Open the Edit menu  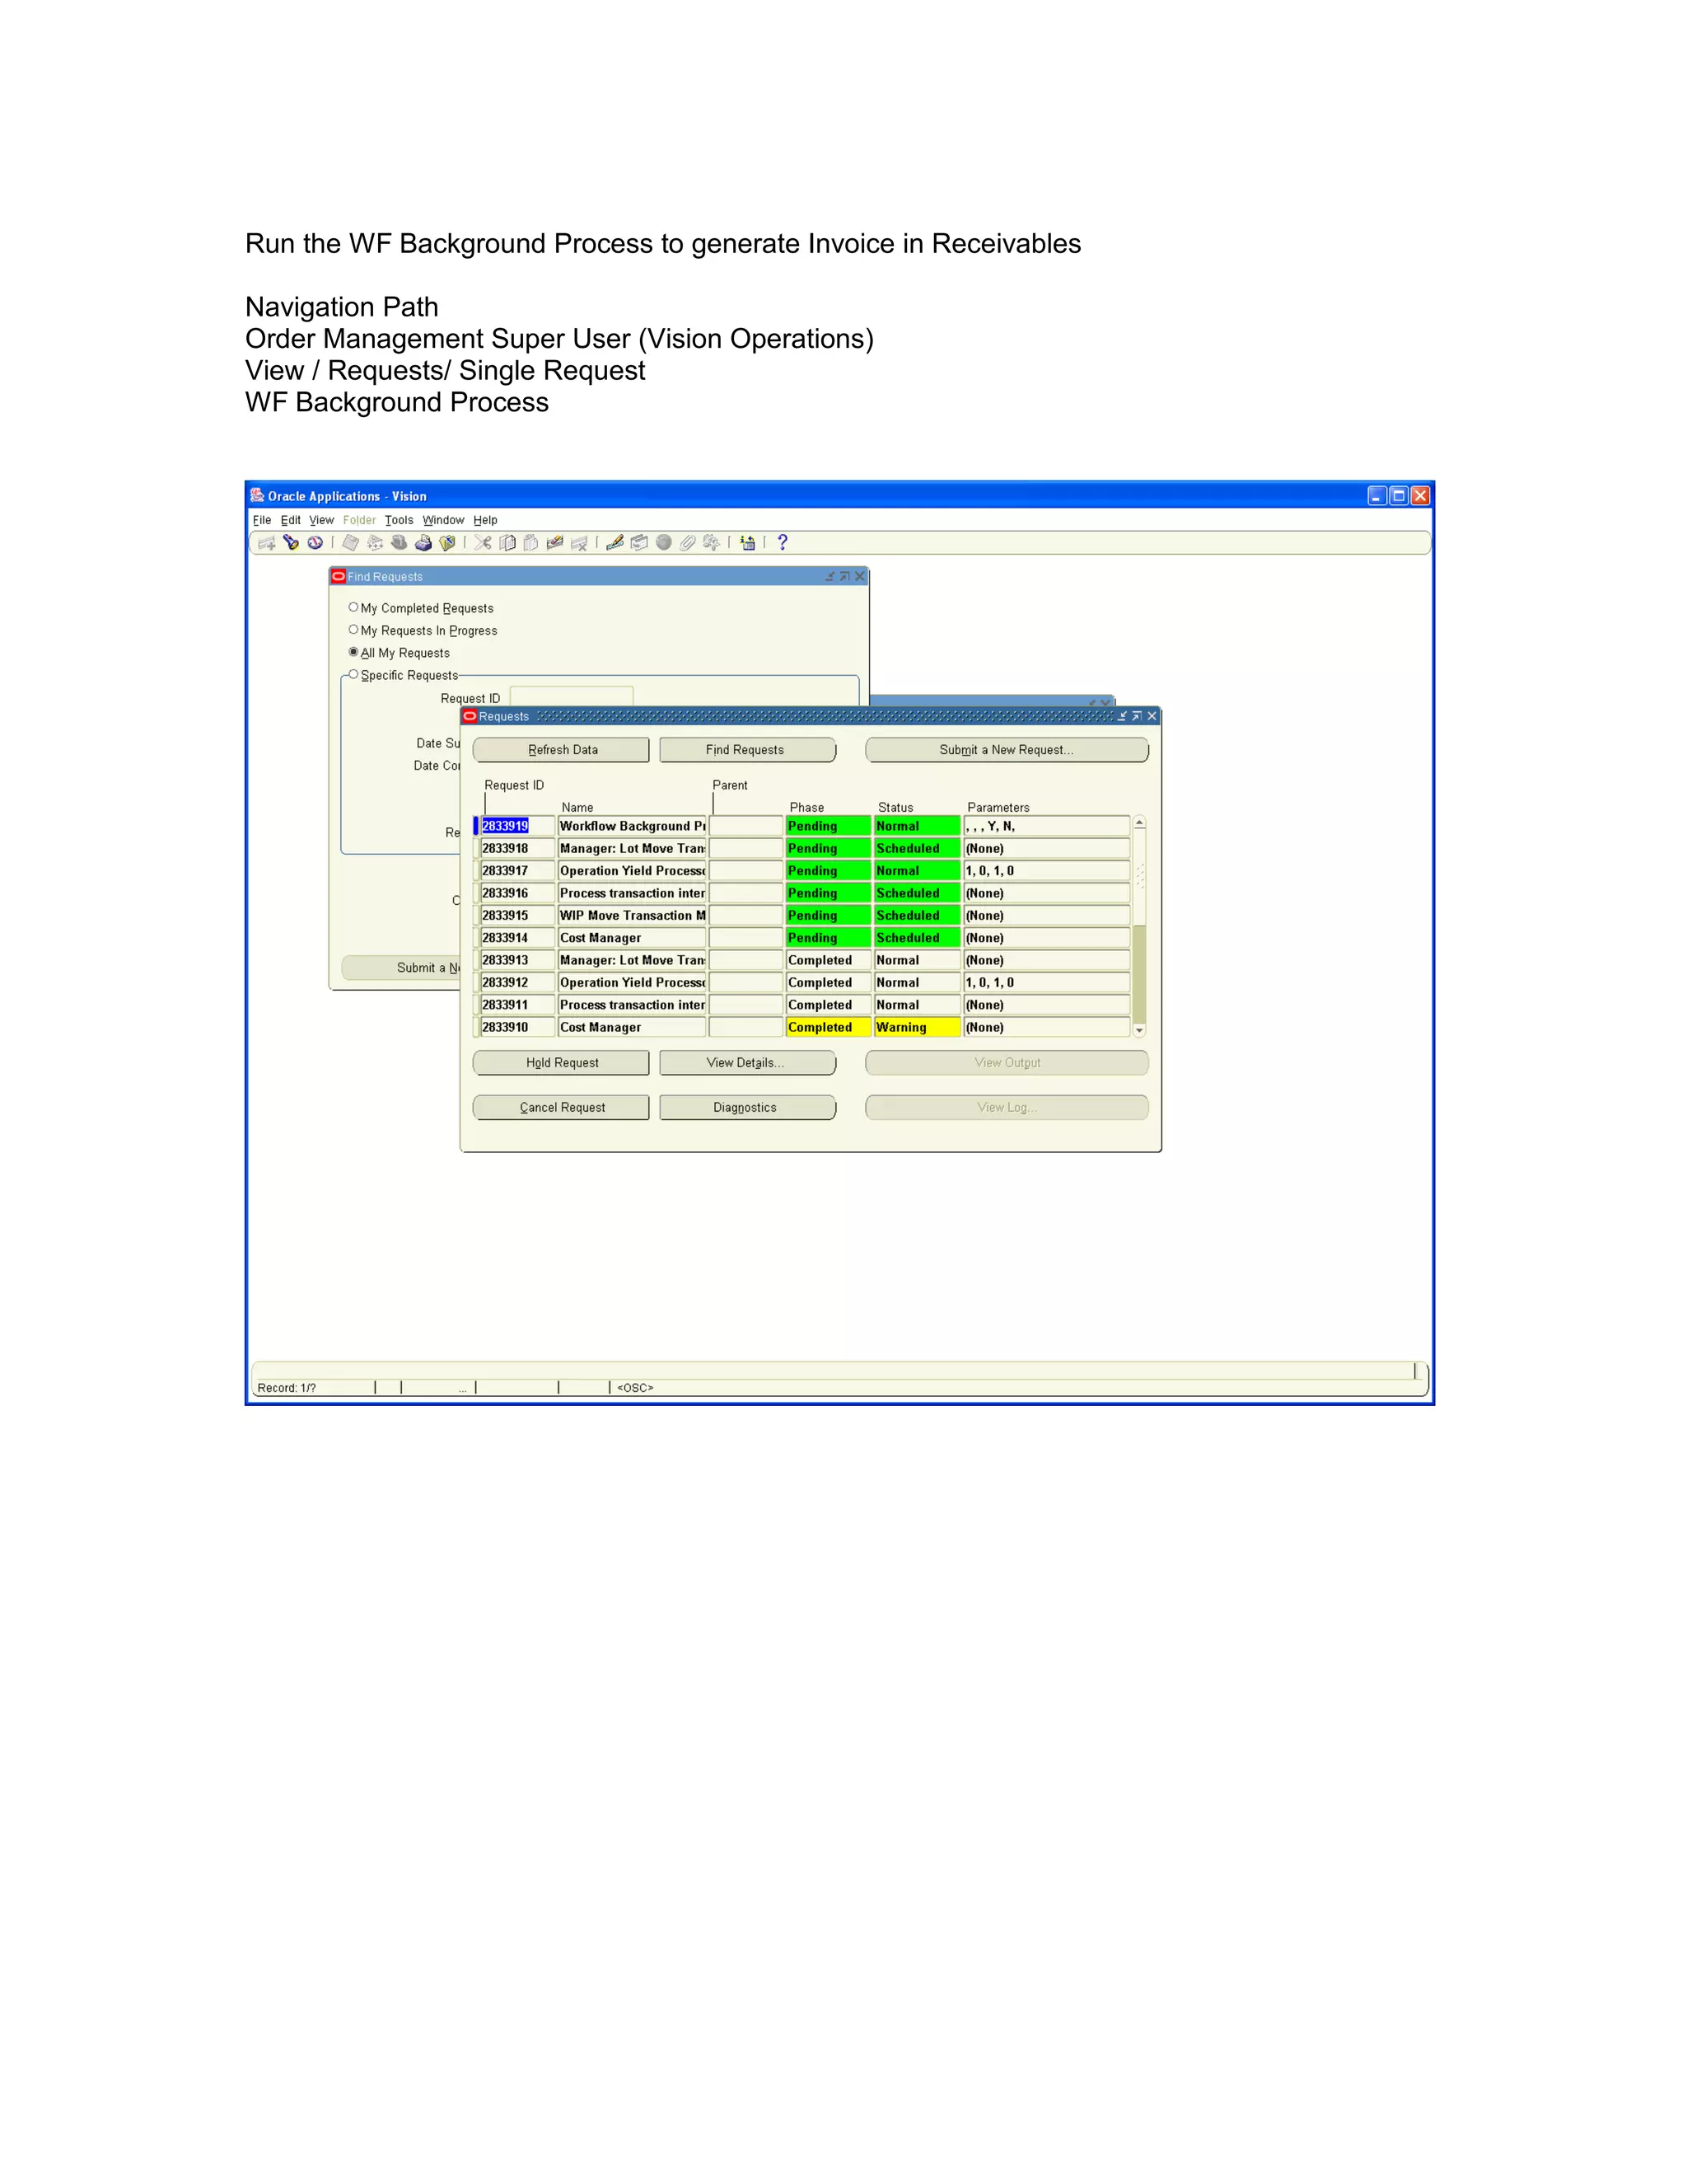291,520
